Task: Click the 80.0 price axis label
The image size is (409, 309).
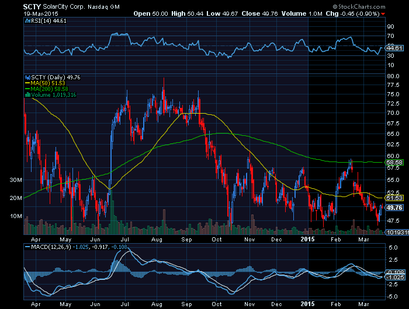Action: tap(393, 76)
